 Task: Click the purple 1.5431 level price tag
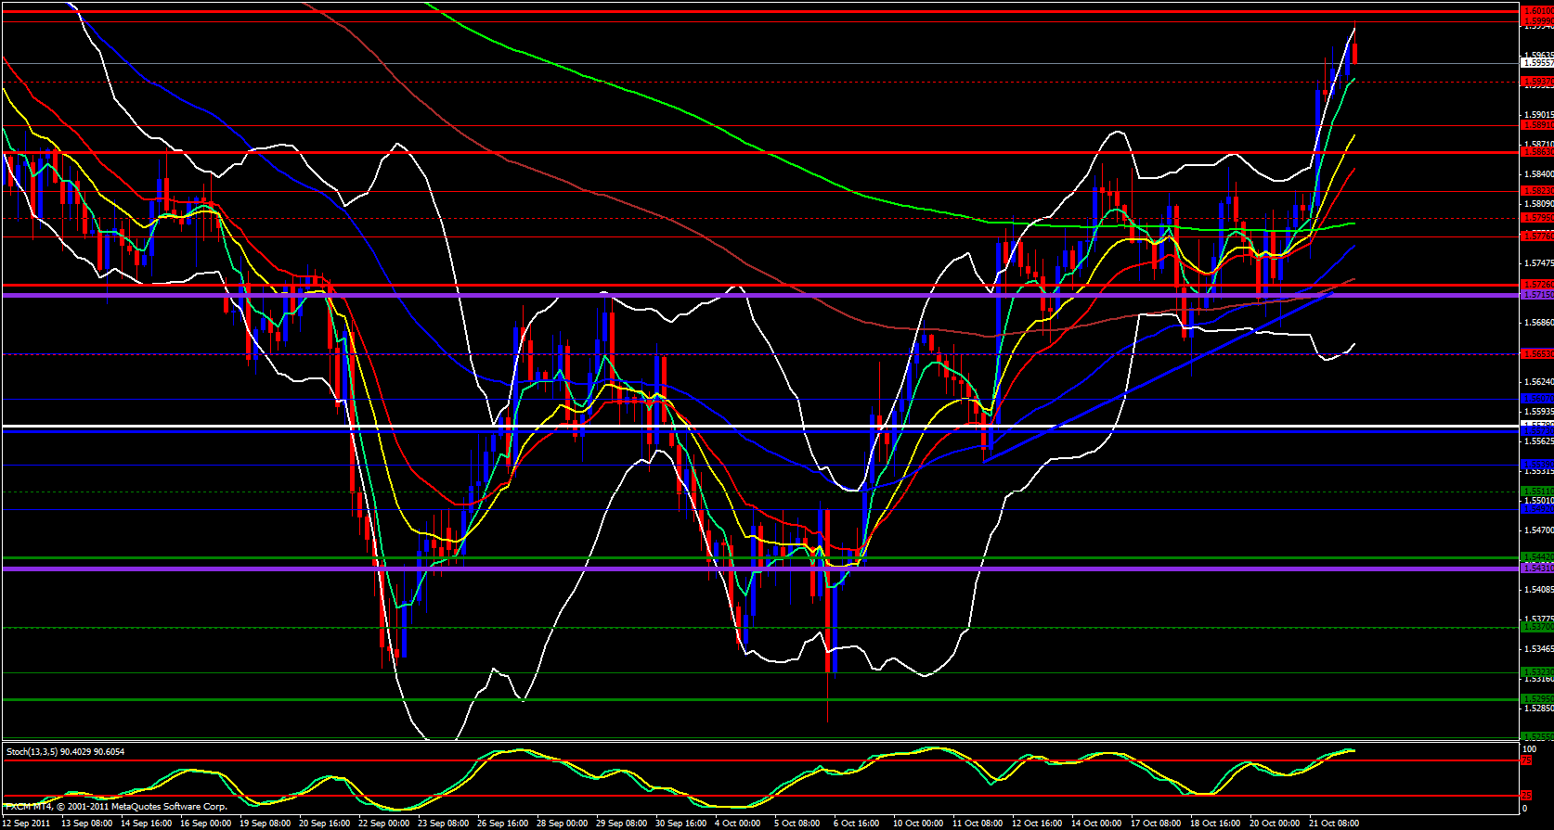pos(1535,567)
